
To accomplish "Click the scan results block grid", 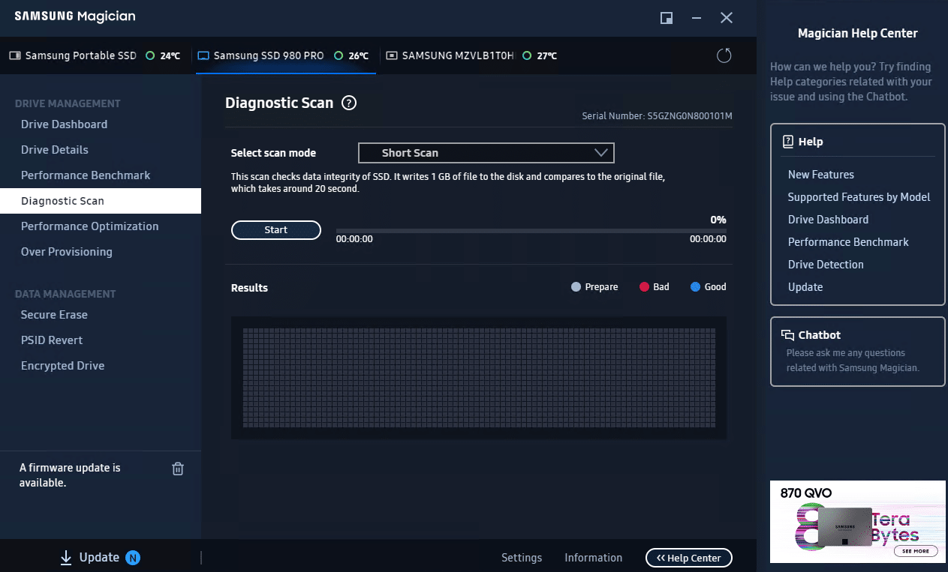I will 479,378.
